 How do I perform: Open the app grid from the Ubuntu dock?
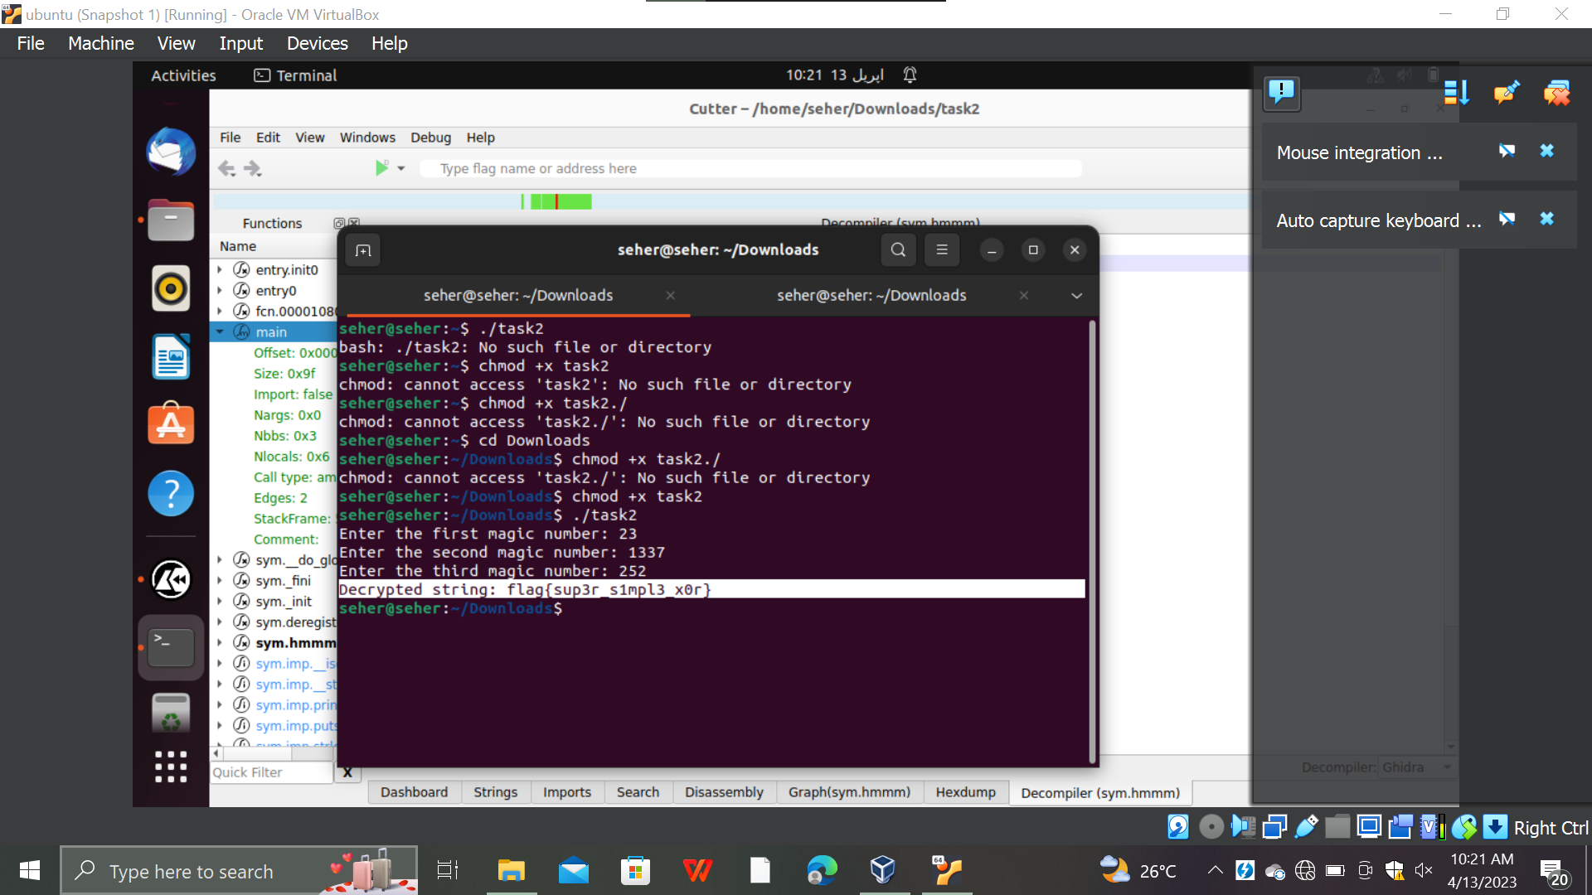(x=170, y=767)
